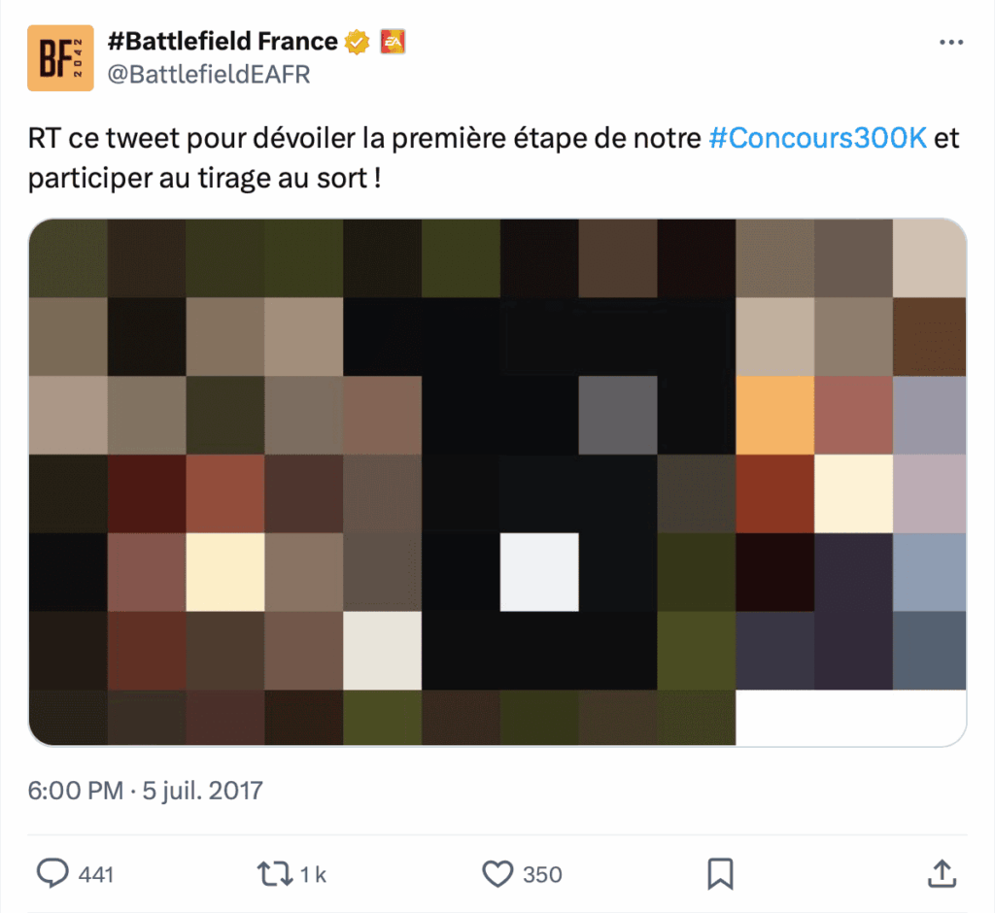View the 441 replies count
The width and height of the screenshot is (995, 913).
[x=96, y=875]
